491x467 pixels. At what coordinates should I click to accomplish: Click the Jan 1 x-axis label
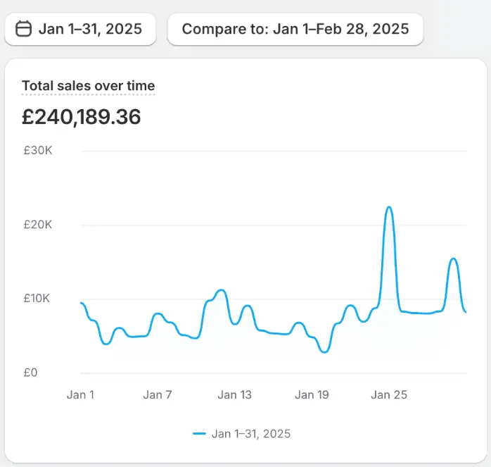pos(80,394)
